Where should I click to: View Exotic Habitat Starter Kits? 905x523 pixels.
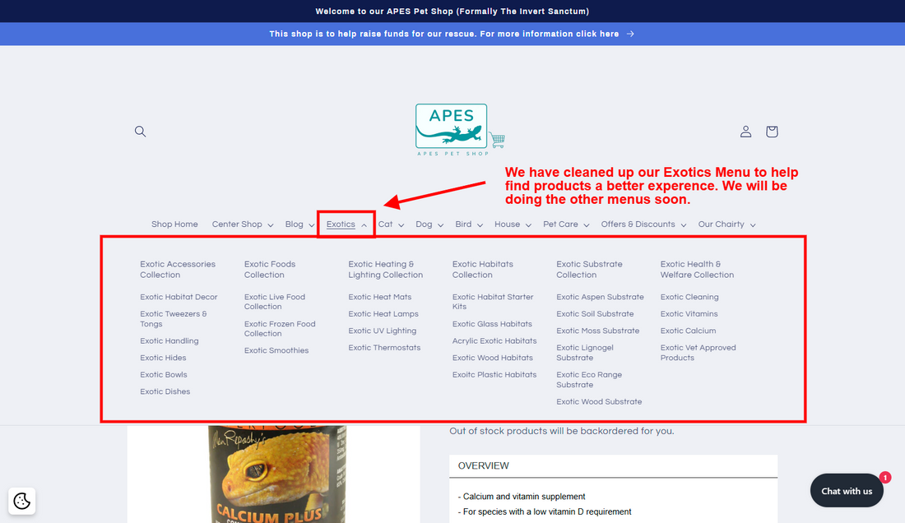tap(493, 302)
